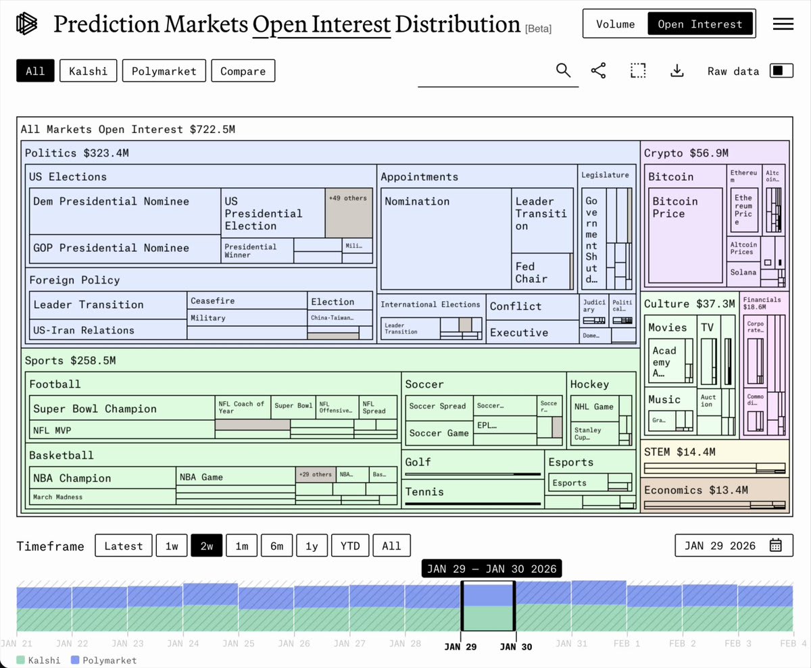Viewport: 811px width, 668px height.
Task: Open the JAN 29 2026 date picker
Action: coord(734,546)
